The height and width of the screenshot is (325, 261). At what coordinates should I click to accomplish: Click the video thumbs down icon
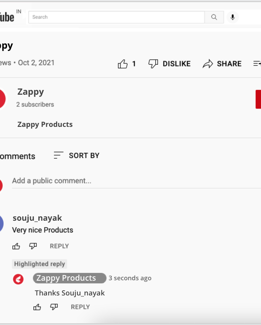pos(153,63)
